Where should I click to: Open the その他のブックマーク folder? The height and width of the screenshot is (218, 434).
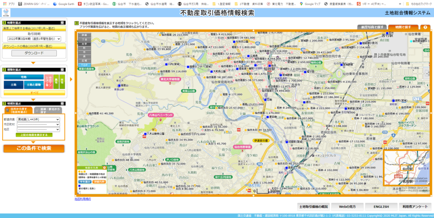point(418,4)
